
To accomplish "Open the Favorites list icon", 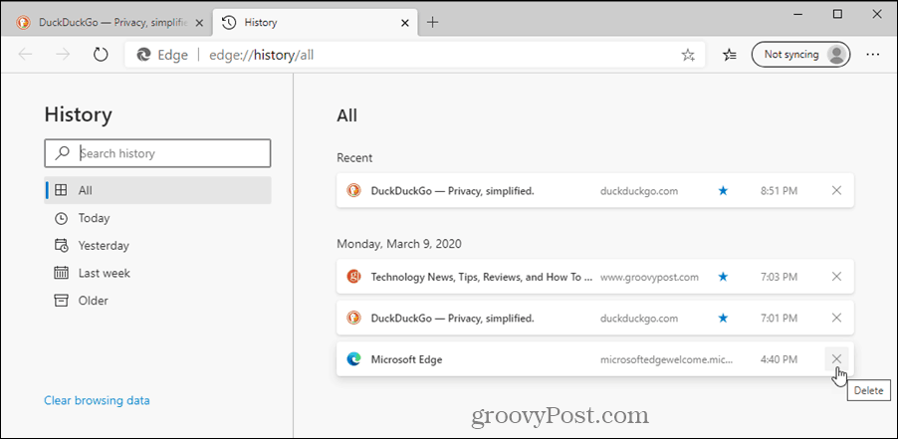I will coord(730,55).
